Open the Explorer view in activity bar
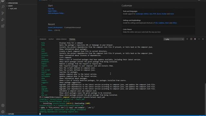Image resolution: width=206 pixels, height=116 pixels. [3, 1]
